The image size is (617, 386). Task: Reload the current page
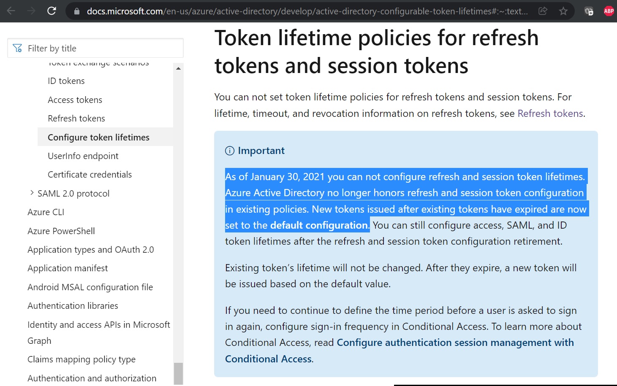pyautogui.click(x=52, y=11)
